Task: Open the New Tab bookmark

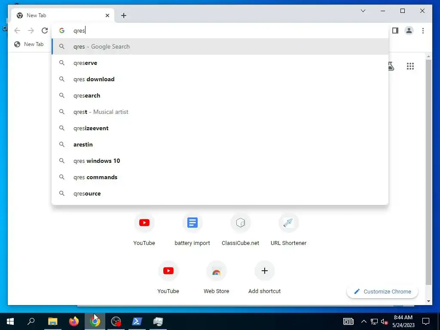Action: tap(29, 44)
